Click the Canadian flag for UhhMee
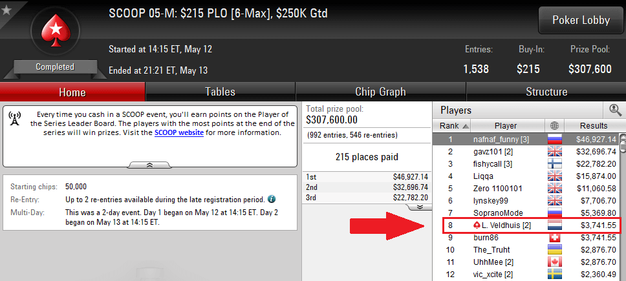626x281 pixels. [555, 262]
